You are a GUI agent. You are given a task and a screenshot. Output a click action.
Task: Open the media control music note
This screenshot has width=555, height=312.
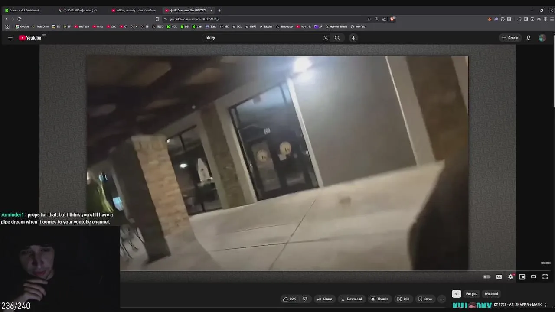coord(519,19)
